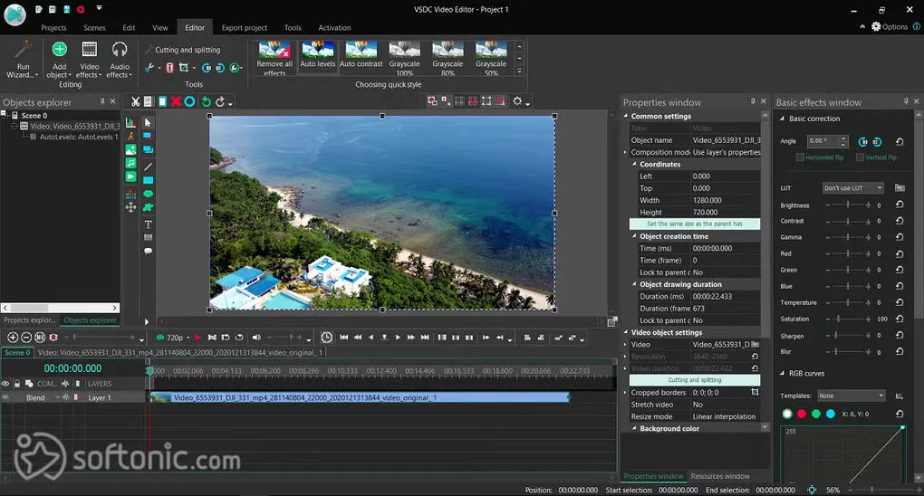924x496 pixels.
Task: Click Set the same size as parent button
Action: (x=694, y=224)
